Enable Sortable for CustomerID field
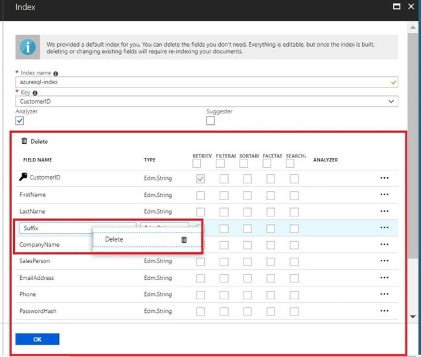 point(247,179)
